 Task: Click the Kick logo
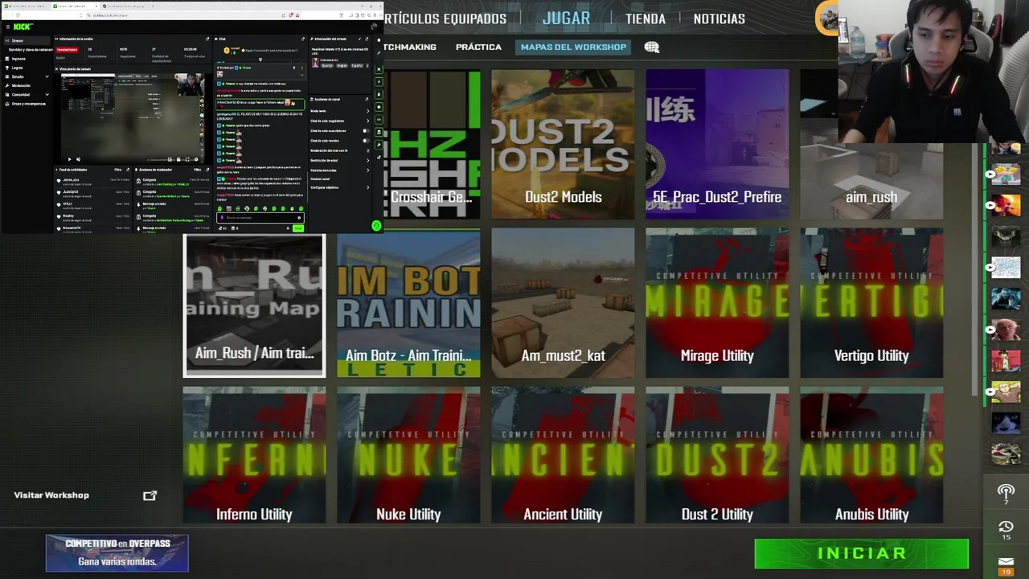(x=23, y=27)
